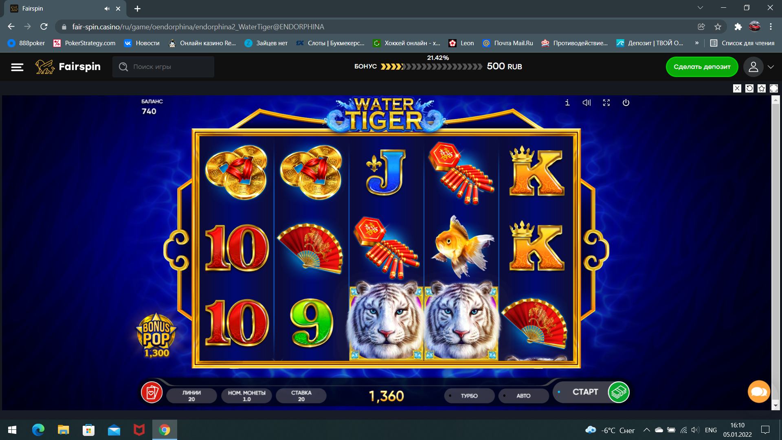Enter game fullscreen mode icon

606,103
